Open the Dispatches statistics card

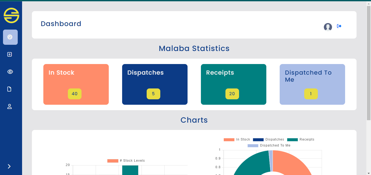155,84
